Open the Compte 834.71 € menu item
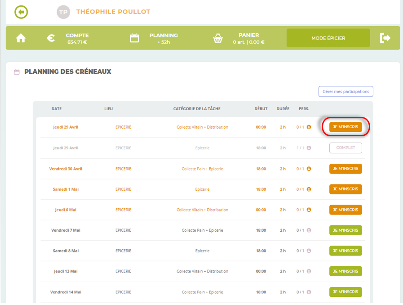This screenshot has height=305, width=403. point(77,38)
